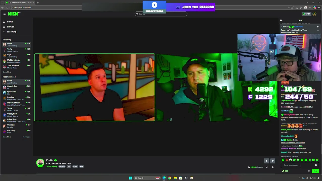Image resolution: width=322 pixels, height=181 pixels.
Task: Select the 18+ tag
Action: [69, 166]
